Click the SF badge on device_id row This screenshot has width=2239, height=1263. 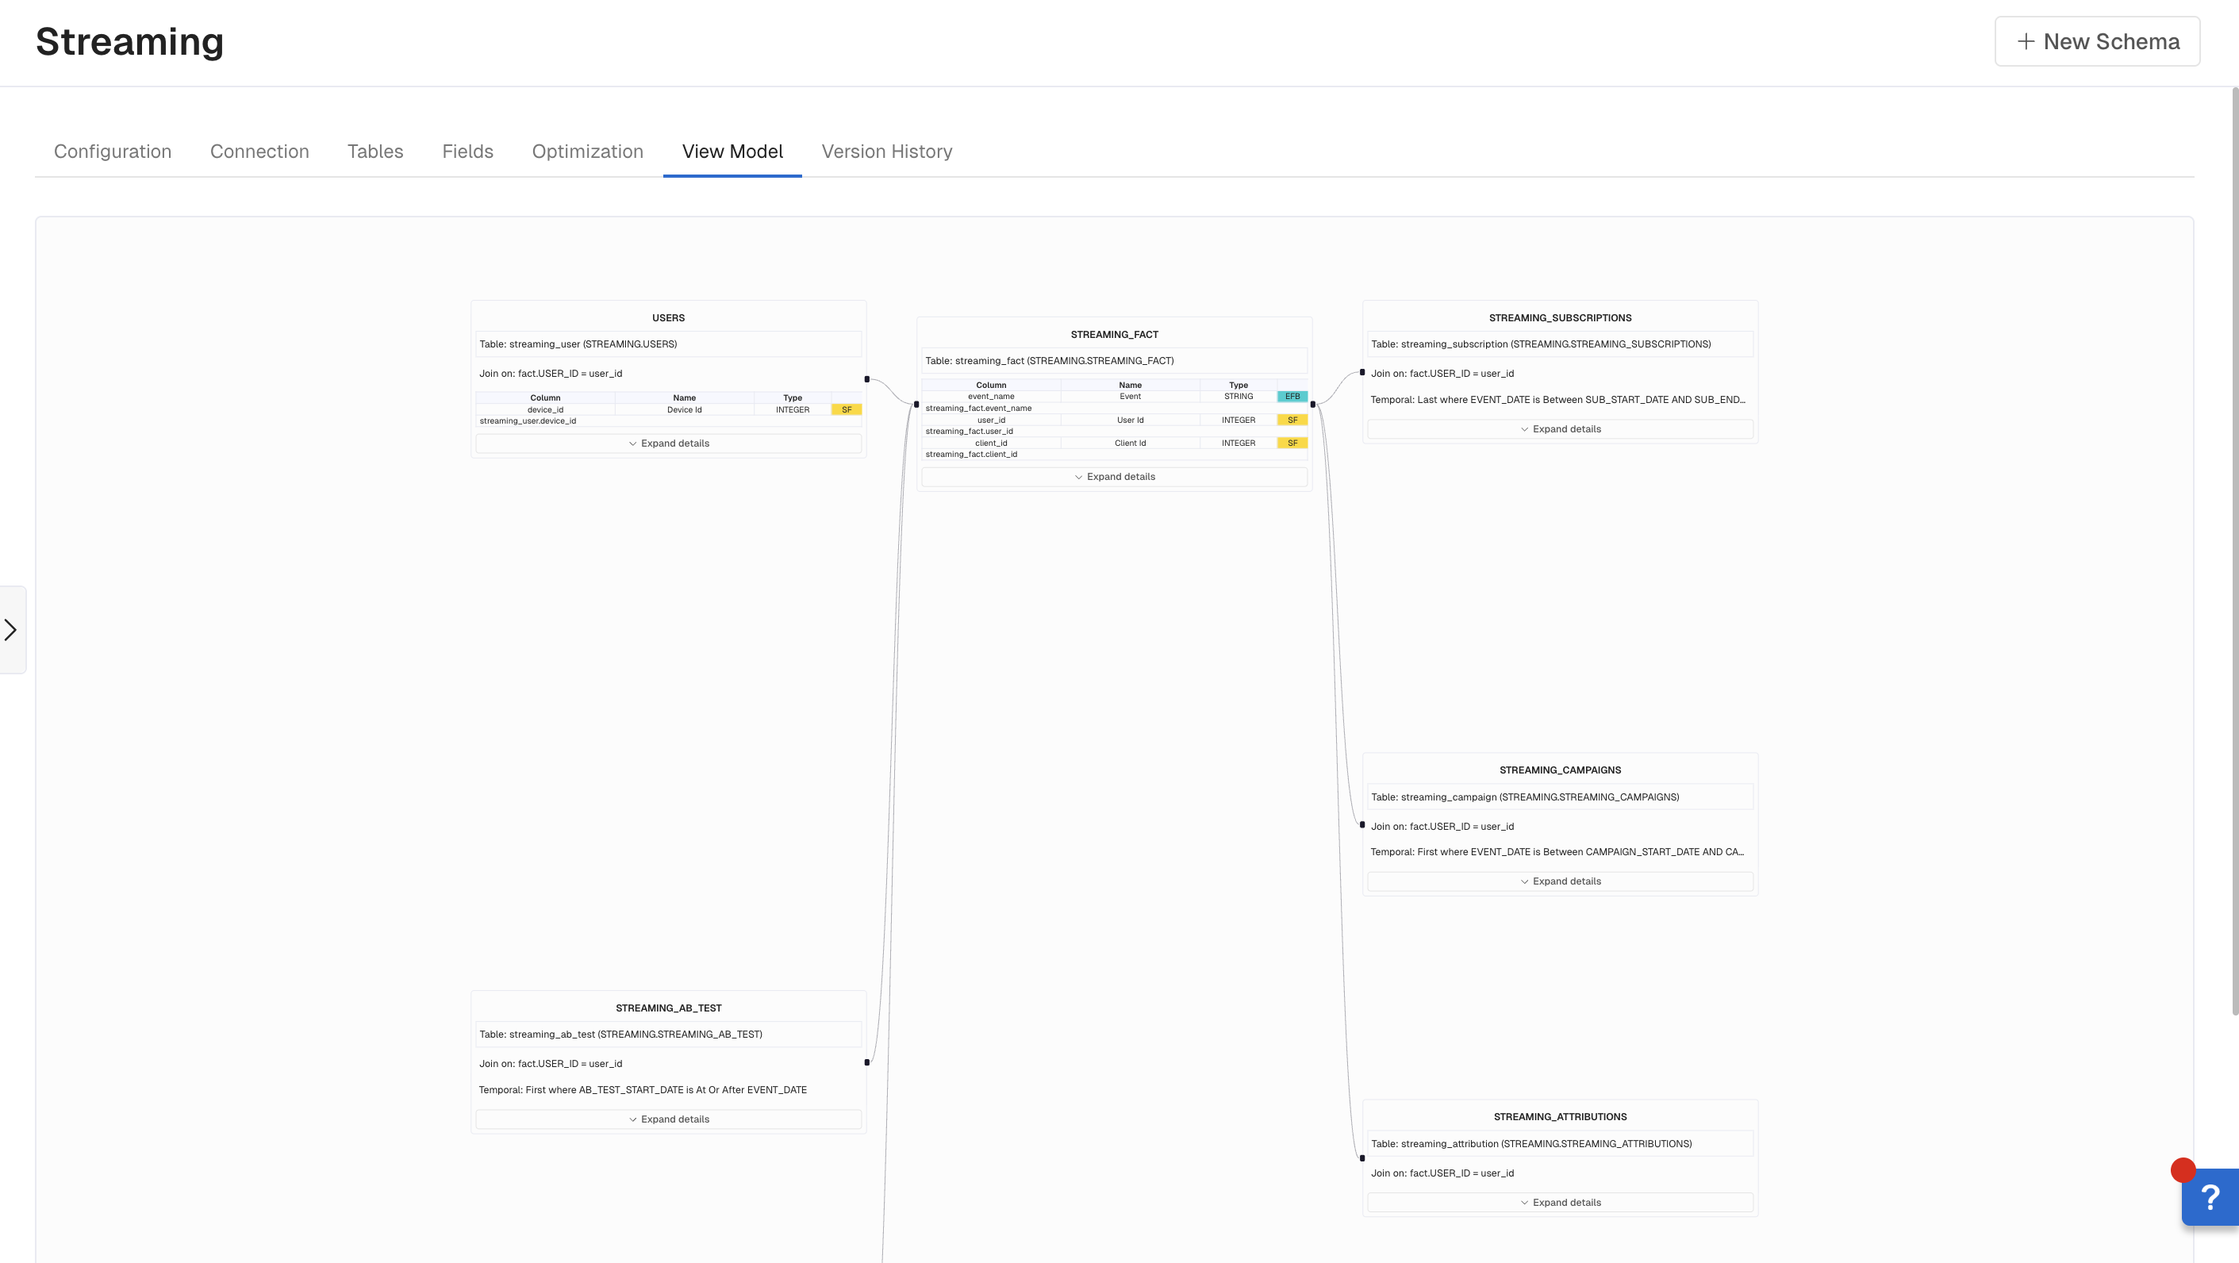[x=846, y=409]
